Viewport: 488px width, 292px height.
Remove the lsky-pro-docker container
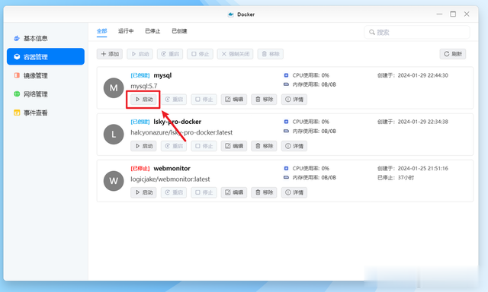click(x=264, y=146)
